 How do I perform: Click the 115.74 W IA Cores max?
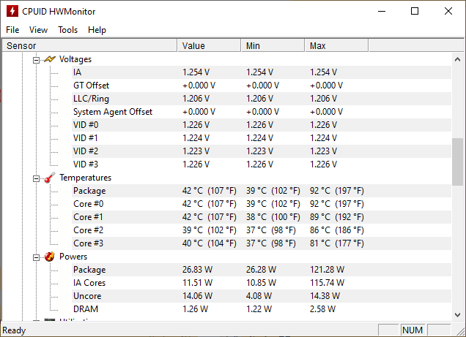[x=327, y=283]
